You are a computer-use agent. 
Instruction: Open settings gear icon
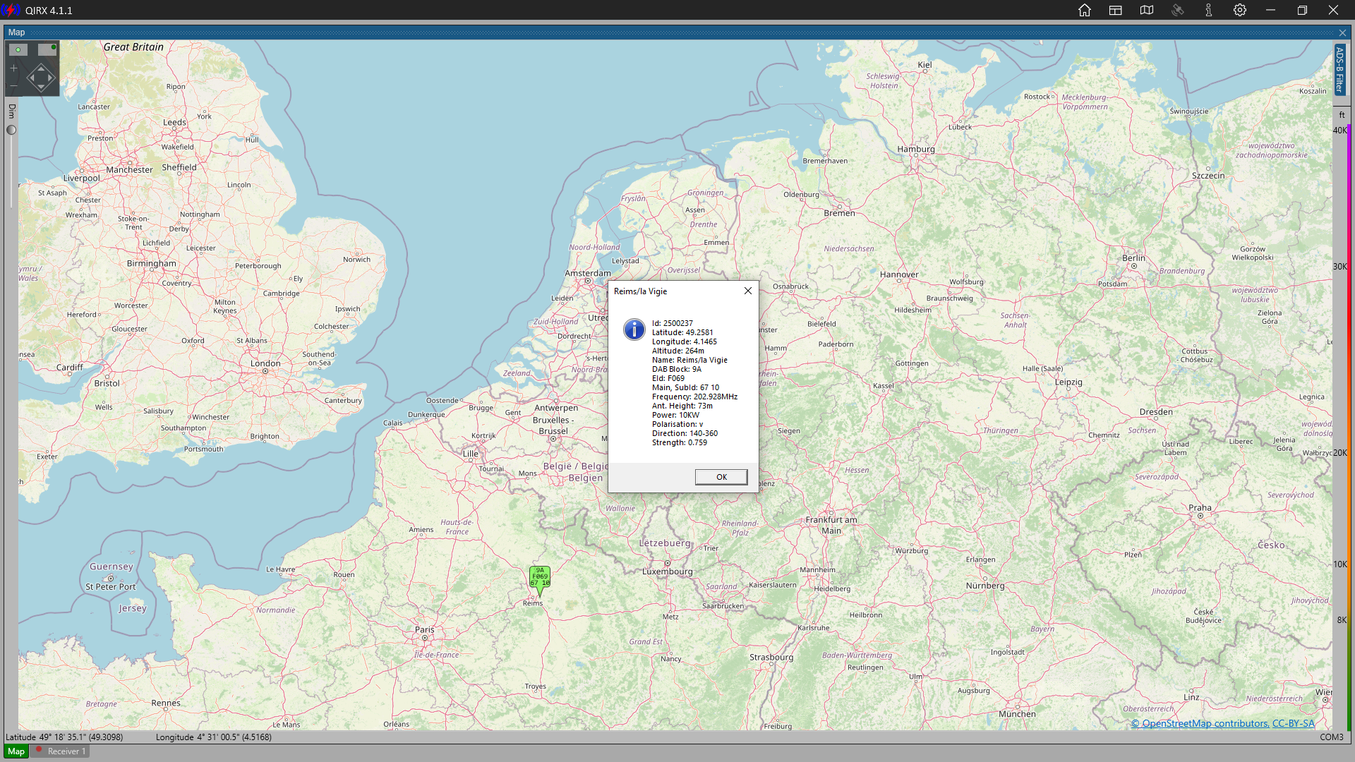[x=1240, y=11]
